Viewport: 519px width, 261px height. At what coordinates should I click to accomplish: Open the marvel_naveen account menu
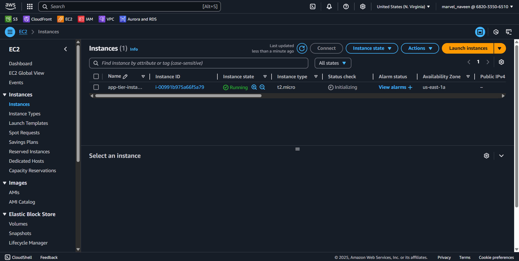click(x=477, y=6)
